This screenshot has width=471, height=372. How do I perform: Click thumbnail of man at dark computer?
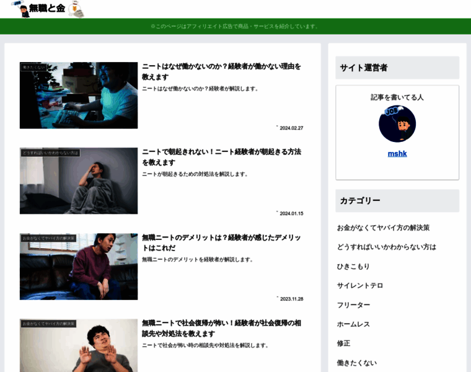pos(79,95)
